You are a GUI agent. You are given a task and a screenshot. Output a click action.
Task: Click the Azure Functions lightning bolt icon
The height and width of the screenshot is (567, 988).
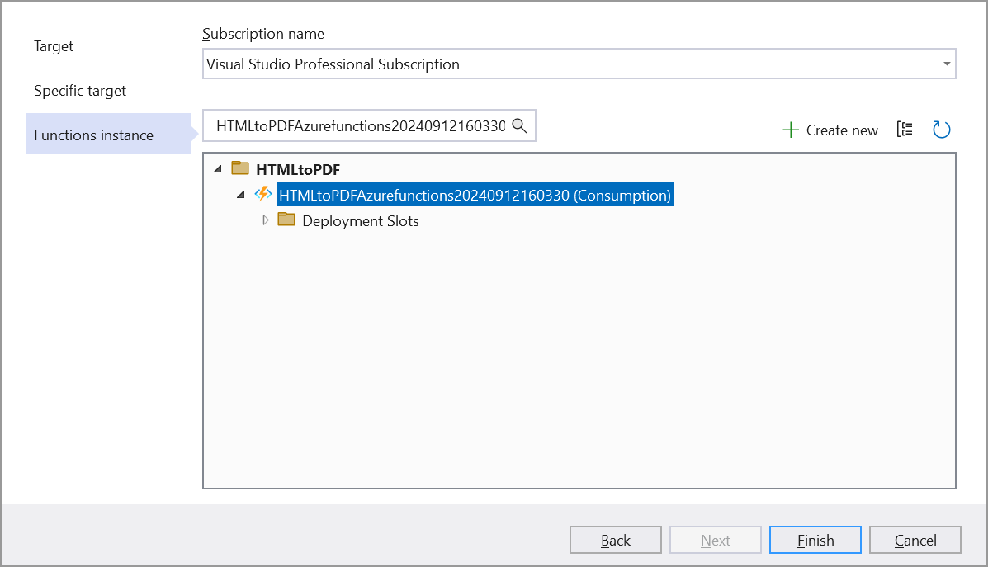tap(263, 195)
